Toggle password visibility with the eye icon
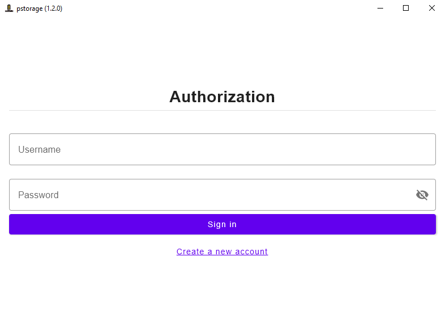 pos(422,195)
